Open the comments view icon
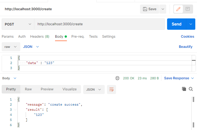Image resolution: width=197 pixels, height=130 pixels. (188, 9)
